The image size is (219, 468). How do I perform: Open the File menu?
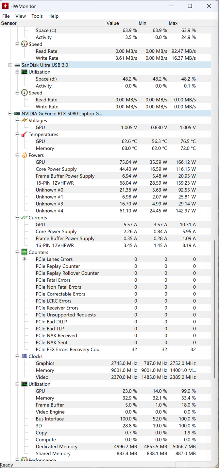(x=6, y=16)
